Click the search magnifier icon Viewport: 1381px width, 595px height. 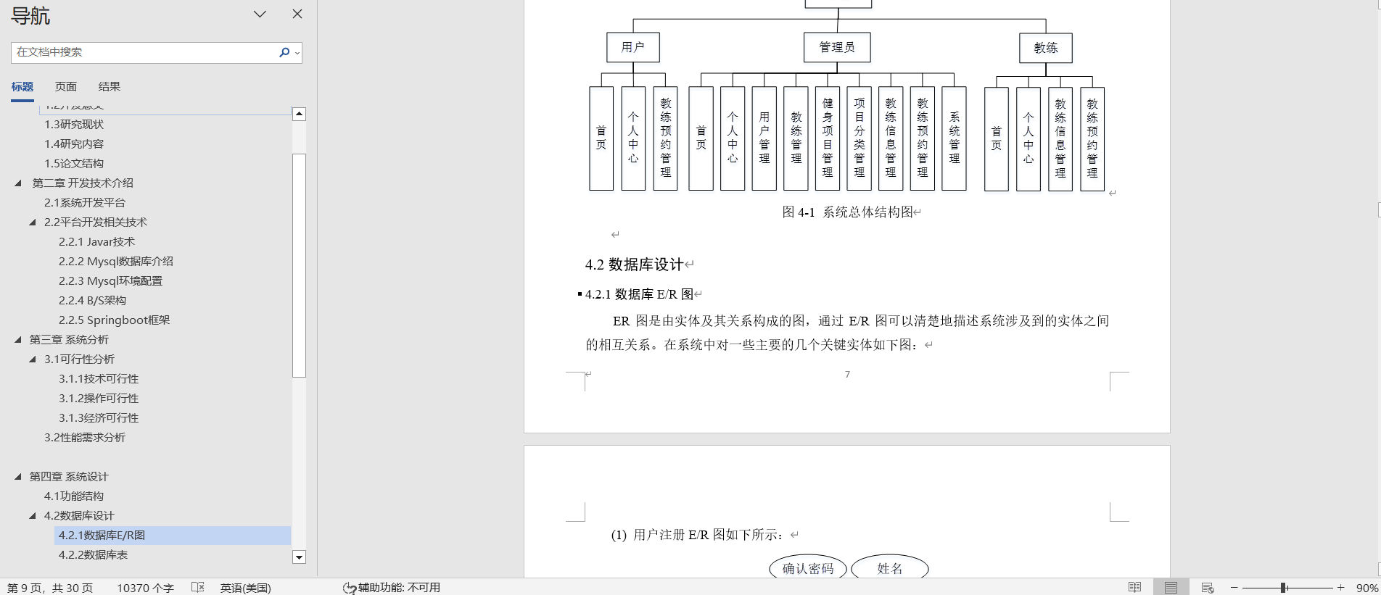click(284, 52)
